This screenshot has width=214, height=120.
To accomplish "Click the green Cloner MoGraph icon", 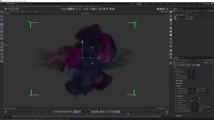I will point(171,31).
